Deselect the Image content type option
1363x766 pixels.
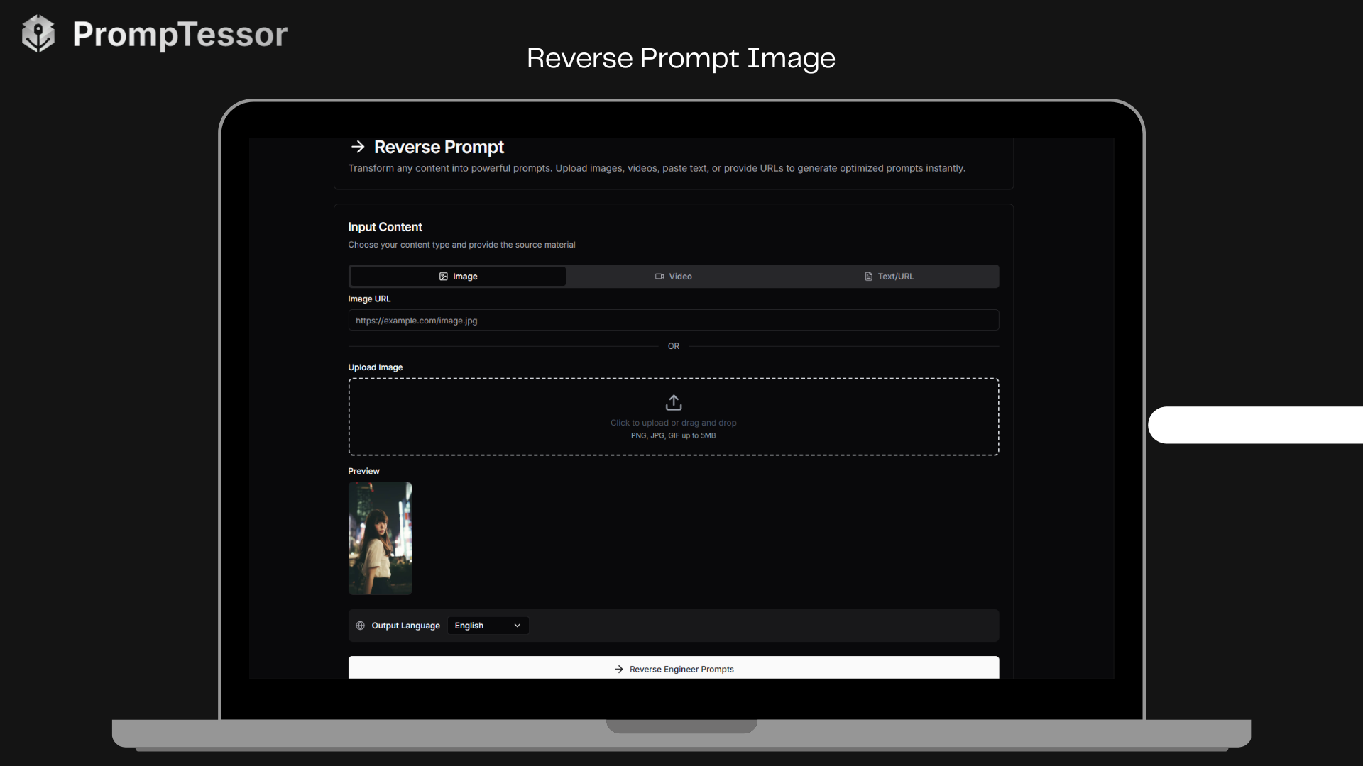click(x=457, y=276)
